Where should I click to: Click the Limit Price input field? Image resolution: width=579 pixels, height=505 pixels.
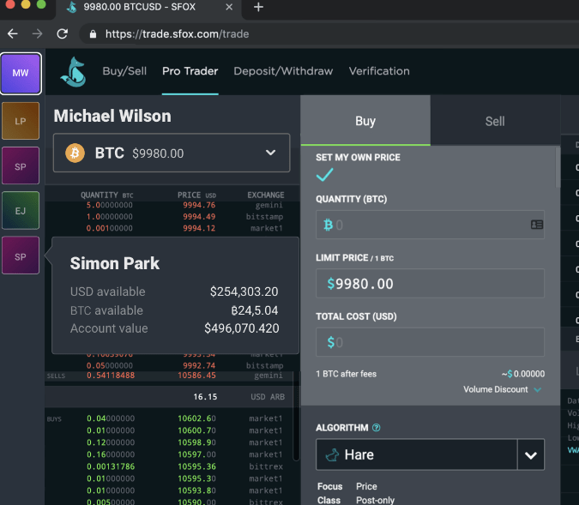click(x=430, y=284)
